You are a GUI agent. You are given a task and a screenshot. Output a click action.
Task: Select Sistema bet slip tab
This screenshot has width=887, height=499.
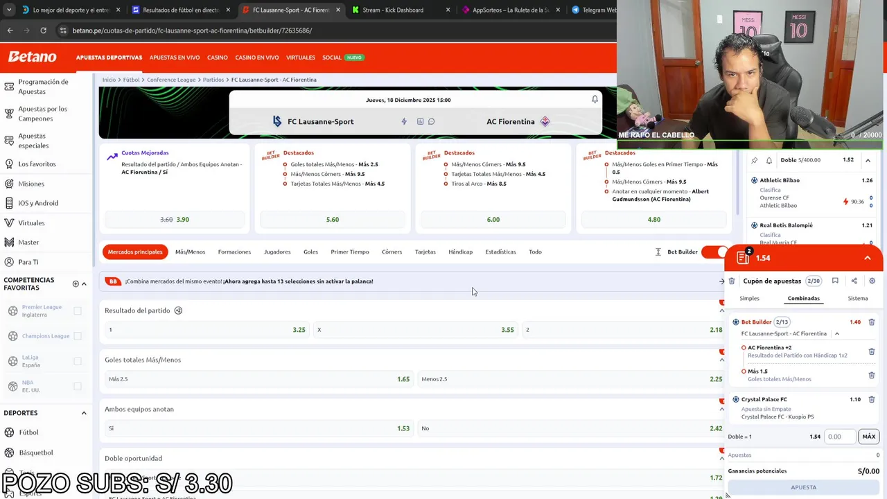[858, 298]
